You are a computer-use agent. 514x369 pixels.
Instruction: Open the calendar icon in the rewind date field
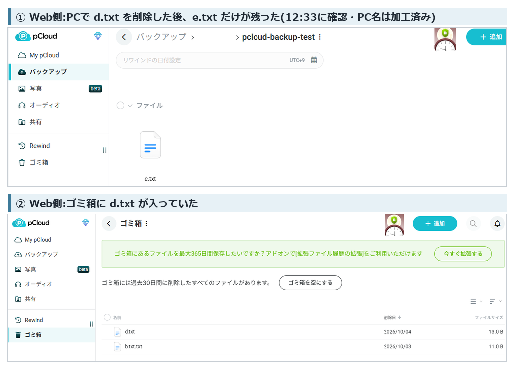point(314,60)
